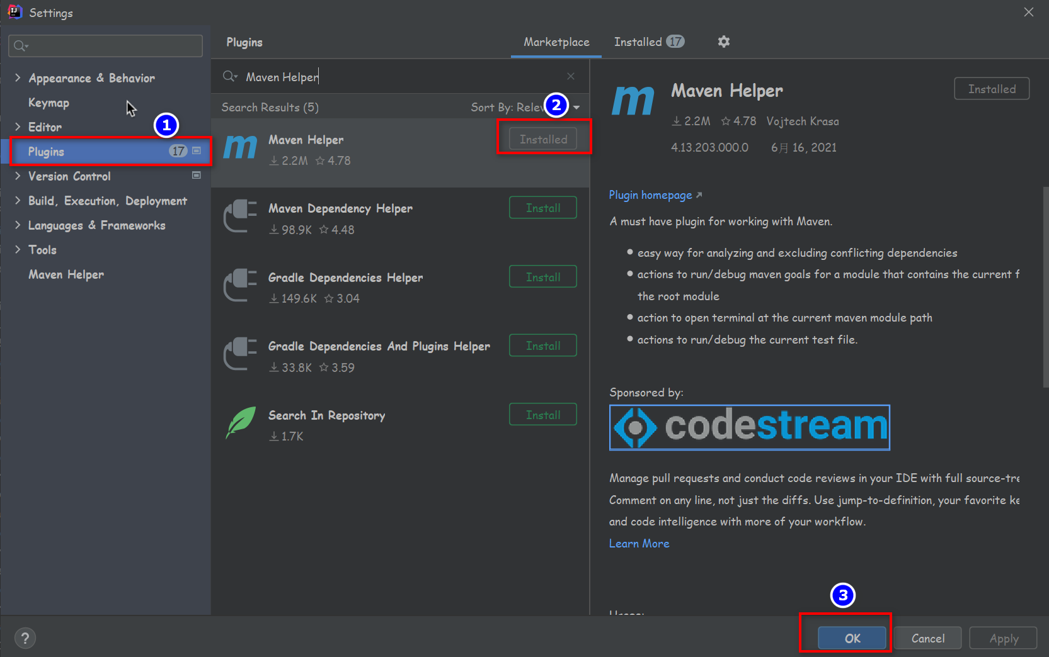1049x657 pixels.
Task: Select Gradle Dependencies Helper result name
Action: point(345,278)
